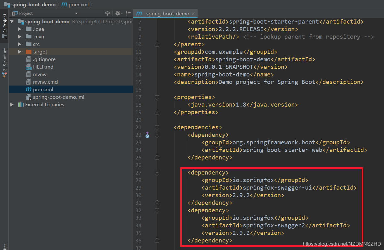Close the spring-boot-demo editor tab

[x=193, y=14]
